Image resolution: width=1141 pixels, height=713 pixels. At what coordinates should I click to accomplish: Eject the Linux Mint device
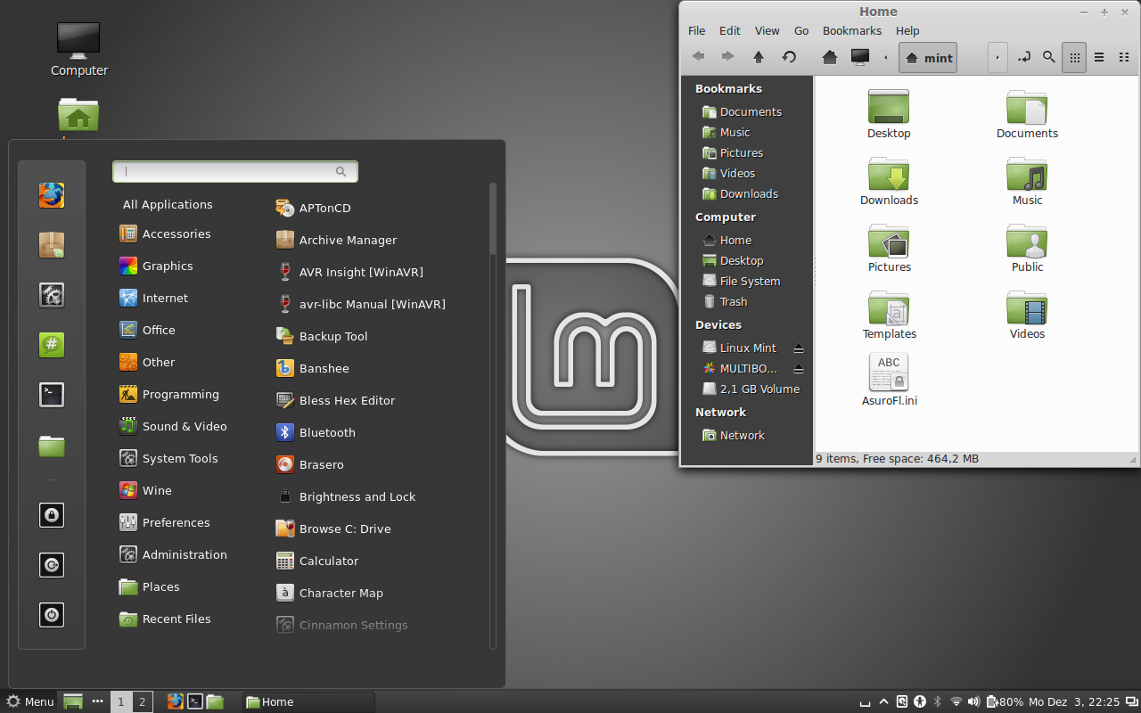click(799, 348)
